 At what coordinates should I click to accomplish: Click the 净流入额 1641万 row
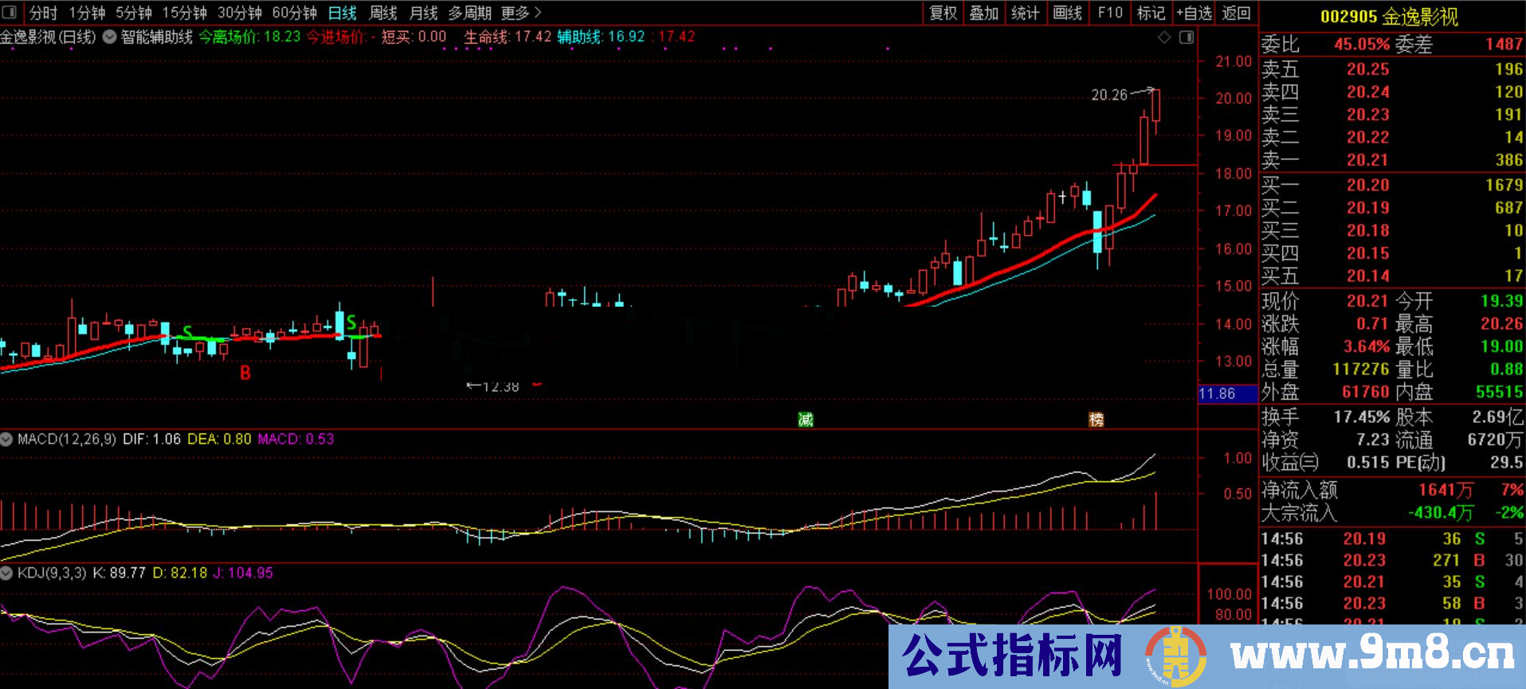coord(1392,490)
